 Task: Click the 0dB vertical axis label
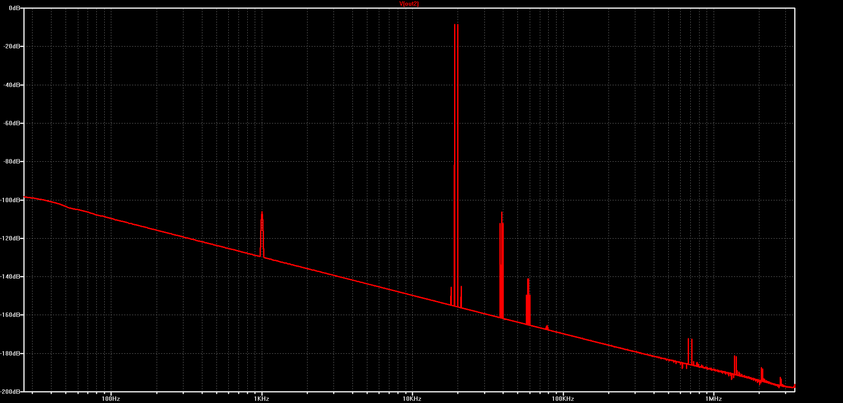[x=15, y=8]
